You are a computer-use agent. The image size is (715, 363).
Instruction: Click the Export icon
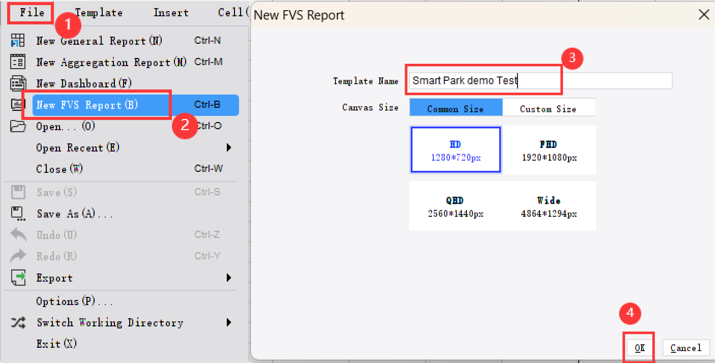18,278
